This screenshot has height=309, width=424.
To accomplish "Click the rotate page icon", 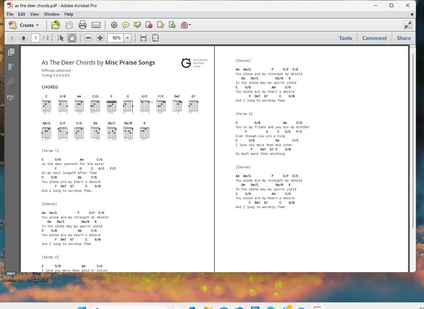I will point(161,25).
